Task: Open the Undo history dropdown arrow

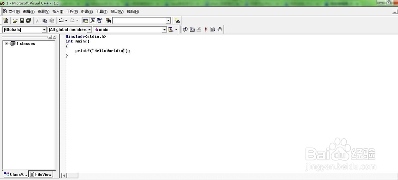Action: [66, 21]
